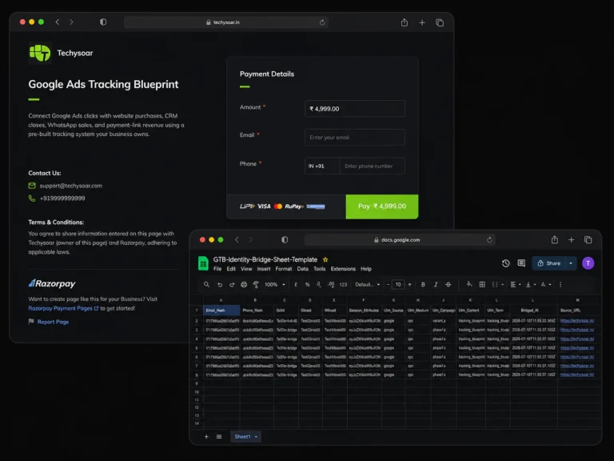Open the zoom 100% dropdown

coord(274,285)
